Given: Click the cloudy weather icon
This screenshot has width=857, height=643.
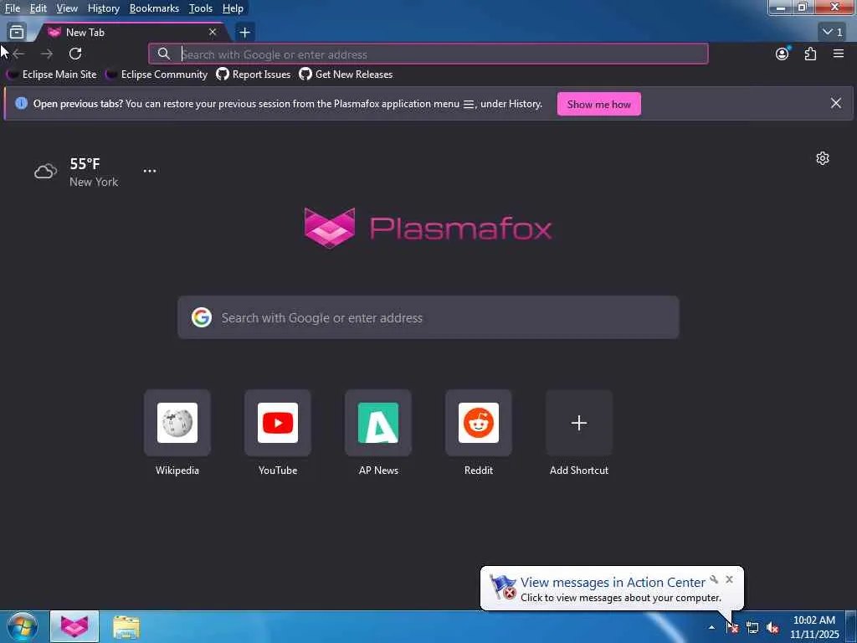Looking at the screenshot, I should click(45, 172).
